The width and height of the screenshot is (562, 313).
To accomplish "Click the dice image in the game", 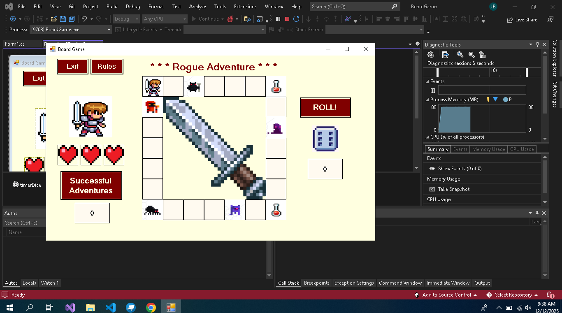I will tap(325, 139).
